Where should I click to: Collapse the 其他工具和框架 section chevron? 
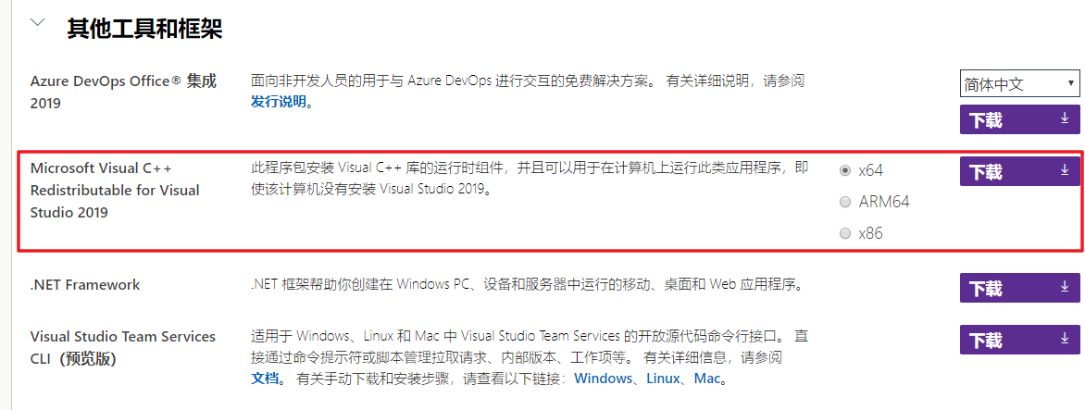38,23
